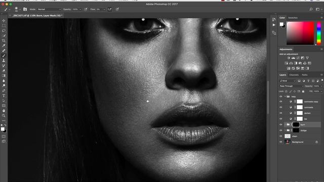This screenshot has height=182, width=324.
Task: Add a Levels adjustment
Action: click(293, 58)
